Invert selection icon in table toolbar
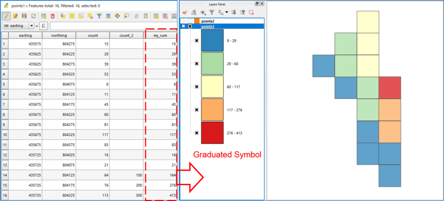The height and width of the screenshot is (201, 444). 81,16
